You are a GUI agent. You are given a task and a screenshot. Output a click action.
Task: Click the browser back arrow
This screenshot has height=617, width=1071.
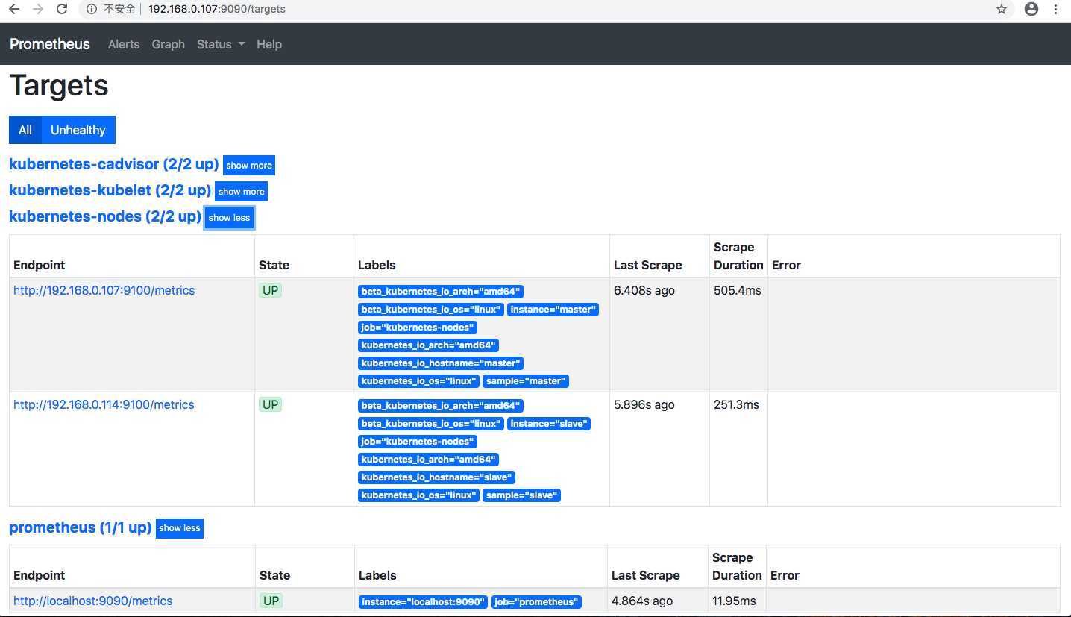(x=14, y=9)
